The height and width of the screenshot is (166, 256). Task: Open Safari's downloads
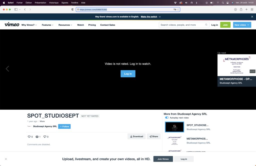coord(235,10)
